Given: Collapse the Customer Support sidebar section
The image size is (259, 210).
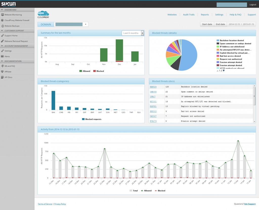Looking at the screenshot, I should click(x=2, y=31).
